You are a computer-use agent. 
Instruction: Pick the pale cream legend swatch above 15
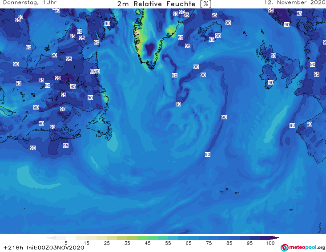(81, 238)
